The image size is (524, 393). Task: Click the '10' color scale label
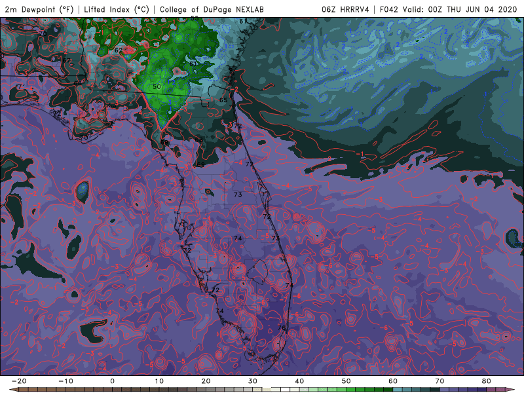159,381
